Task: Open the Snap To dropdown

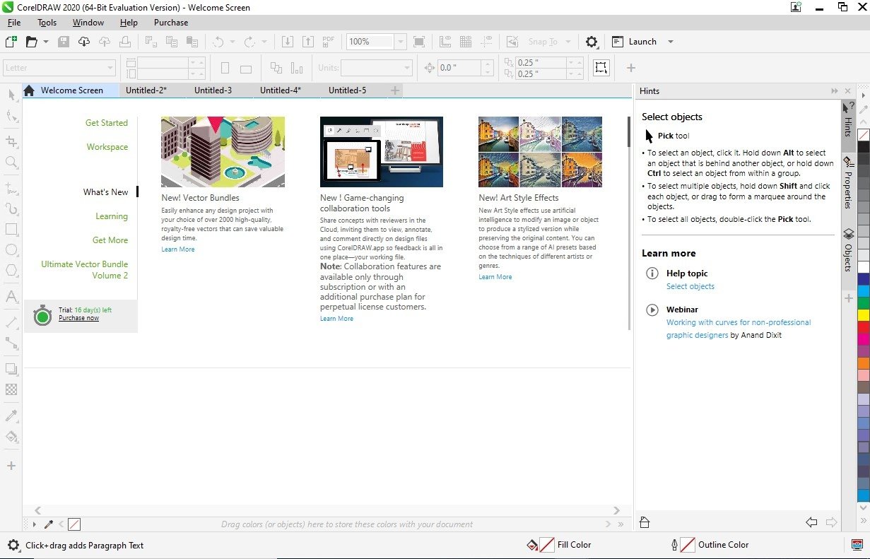Action: pyautogui.click(x=568, y=42)
